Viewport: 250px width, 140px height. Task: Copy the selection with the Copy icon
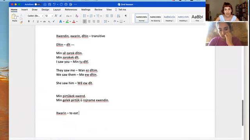21,19
